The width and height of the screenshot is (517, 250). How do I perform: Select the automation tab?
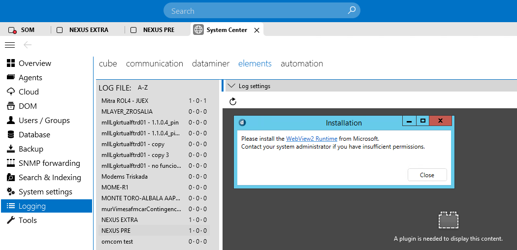301,63
